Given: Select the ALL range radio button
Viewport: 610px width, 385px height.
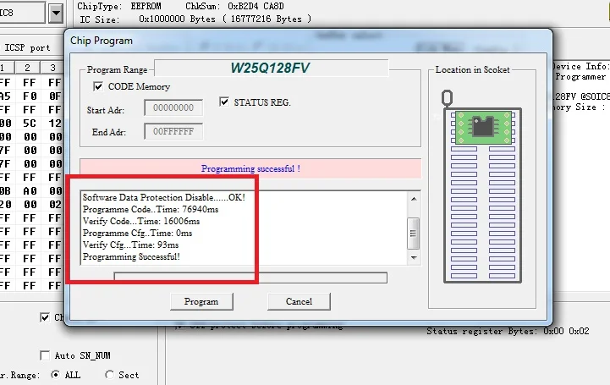Looking at the screenshot, I should pos(56,375).
